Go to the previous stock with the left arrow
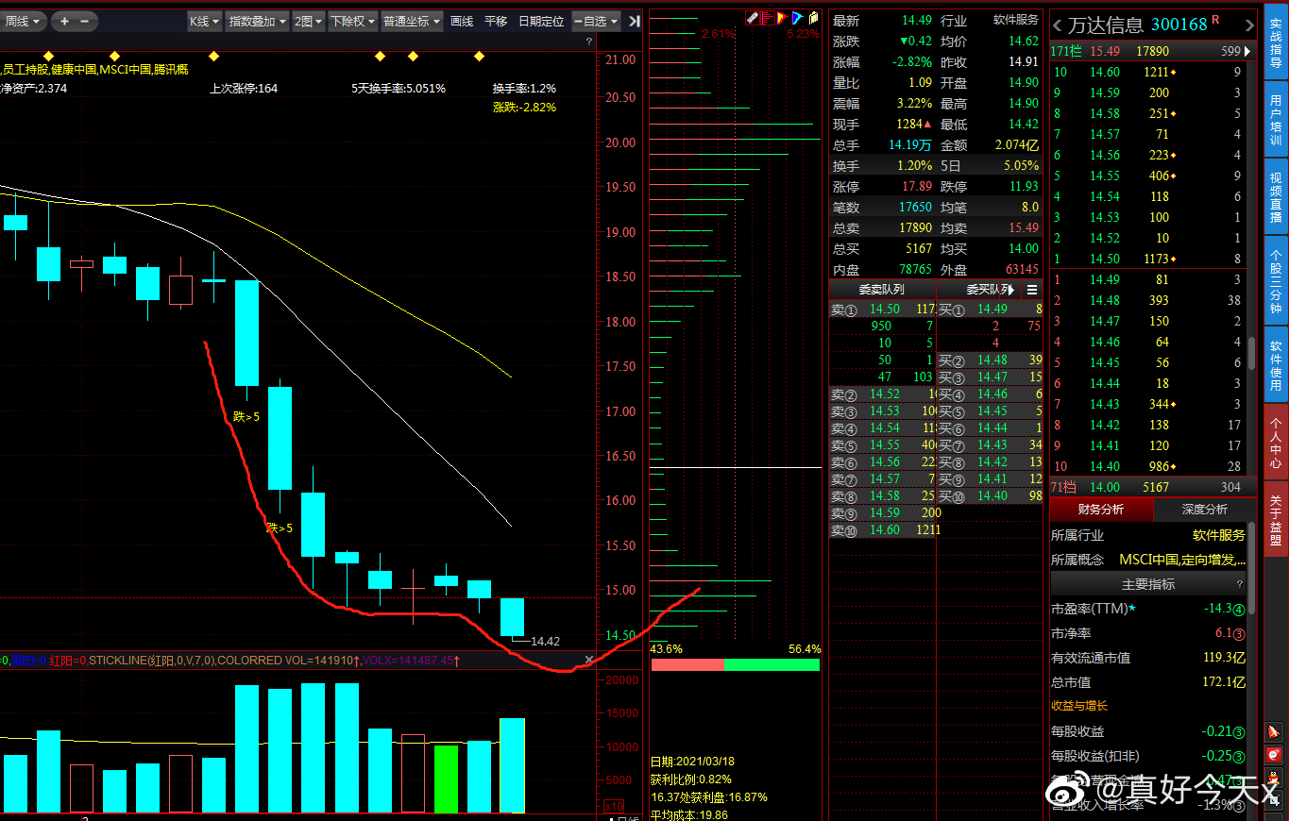Viewport: 1289px width, 821px height. point(1057,25)
